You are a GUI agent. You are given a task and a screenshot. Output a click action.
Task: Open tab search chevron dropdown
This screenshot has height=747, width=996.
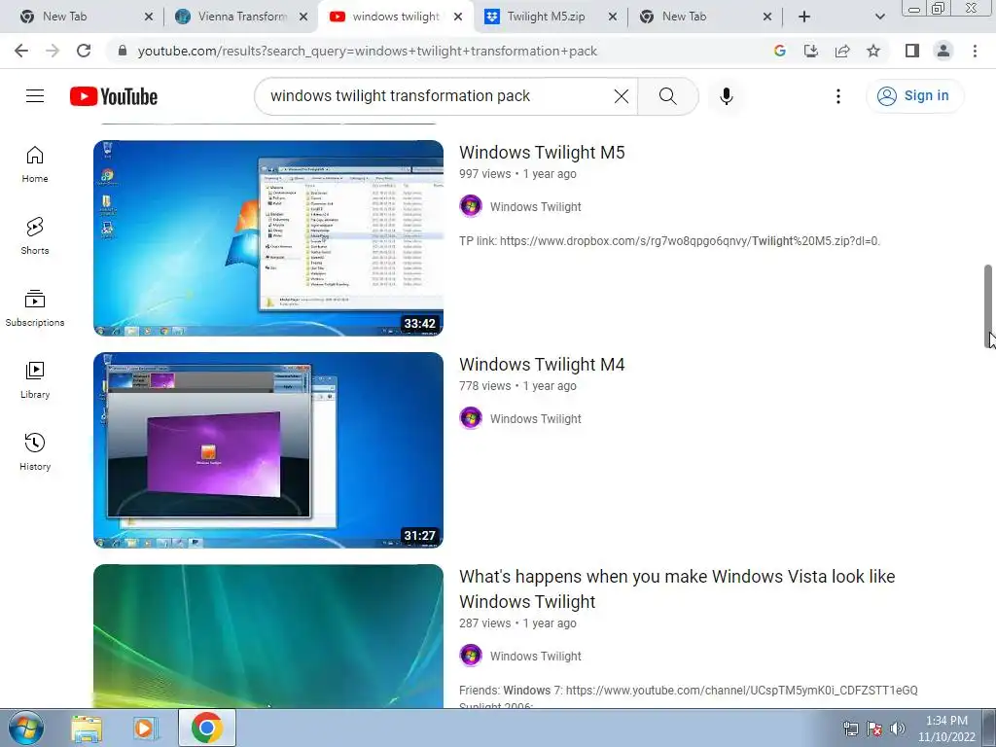point(879,17)
